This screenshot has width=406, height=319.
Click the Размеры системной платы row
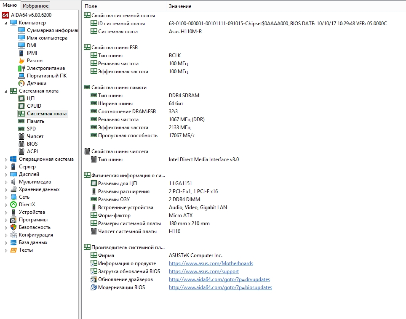click(x=150, y=223)
